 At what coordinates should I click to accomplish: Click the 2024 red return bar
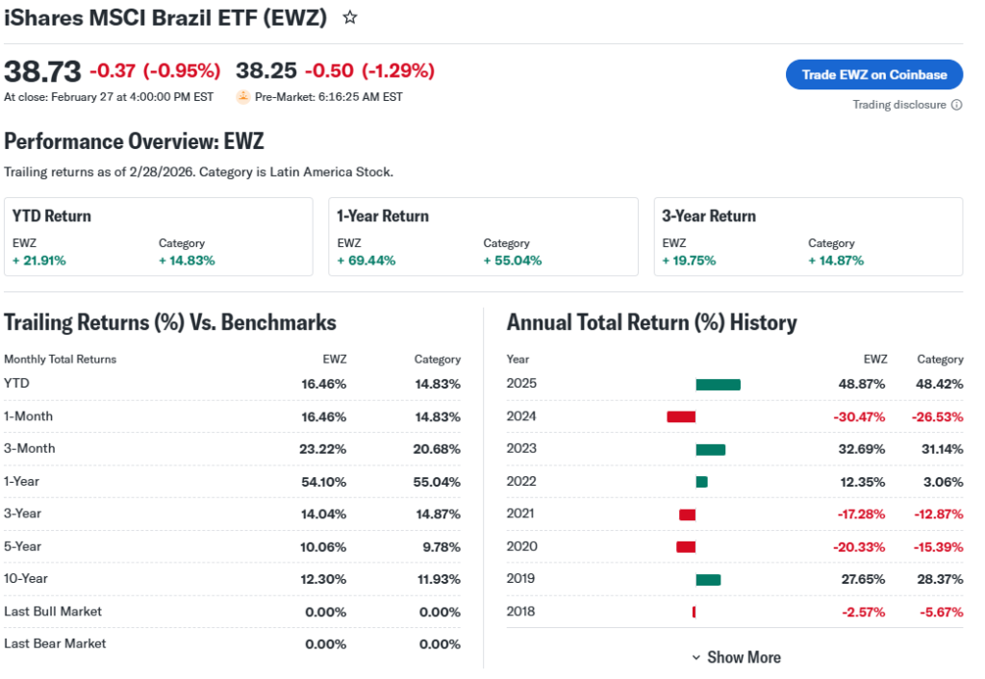point(681,416)
